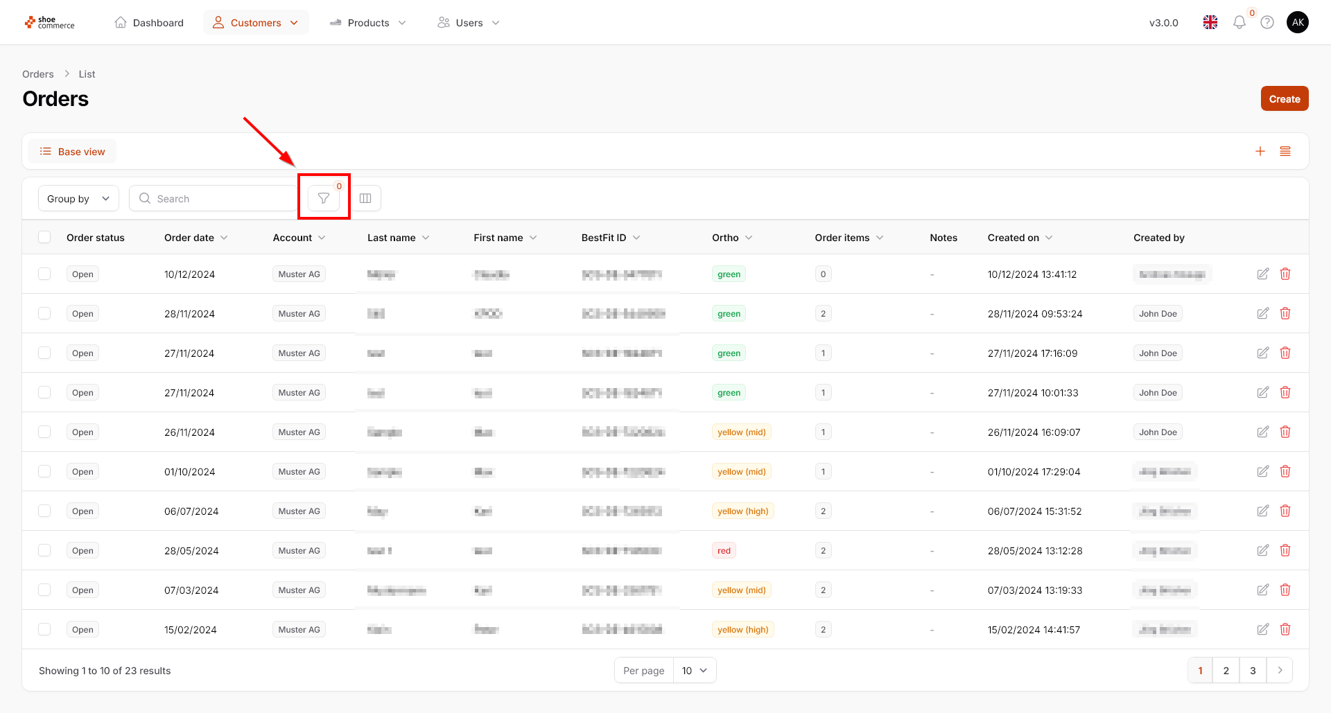The image size is (1331, 713).
Task: Tick the checkbox for the 15/02/2024 order
Action: click(44, 629)
